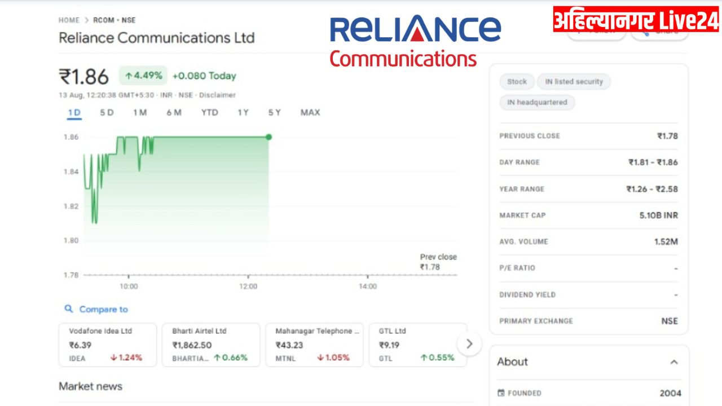This screenshot has height=406, width=722.
Task: Open the Disclaimer link
Action: (x=217, y=95)
